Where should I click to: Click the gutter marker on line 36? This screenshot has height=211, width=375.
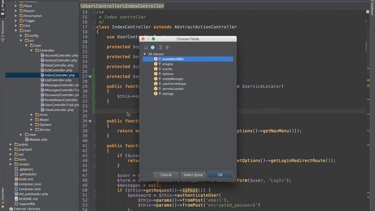(x=90, y=121)
